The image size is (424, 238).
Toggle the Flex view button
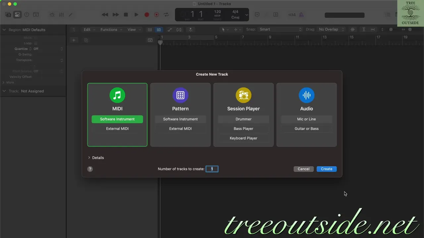click(x=179, y=29)
